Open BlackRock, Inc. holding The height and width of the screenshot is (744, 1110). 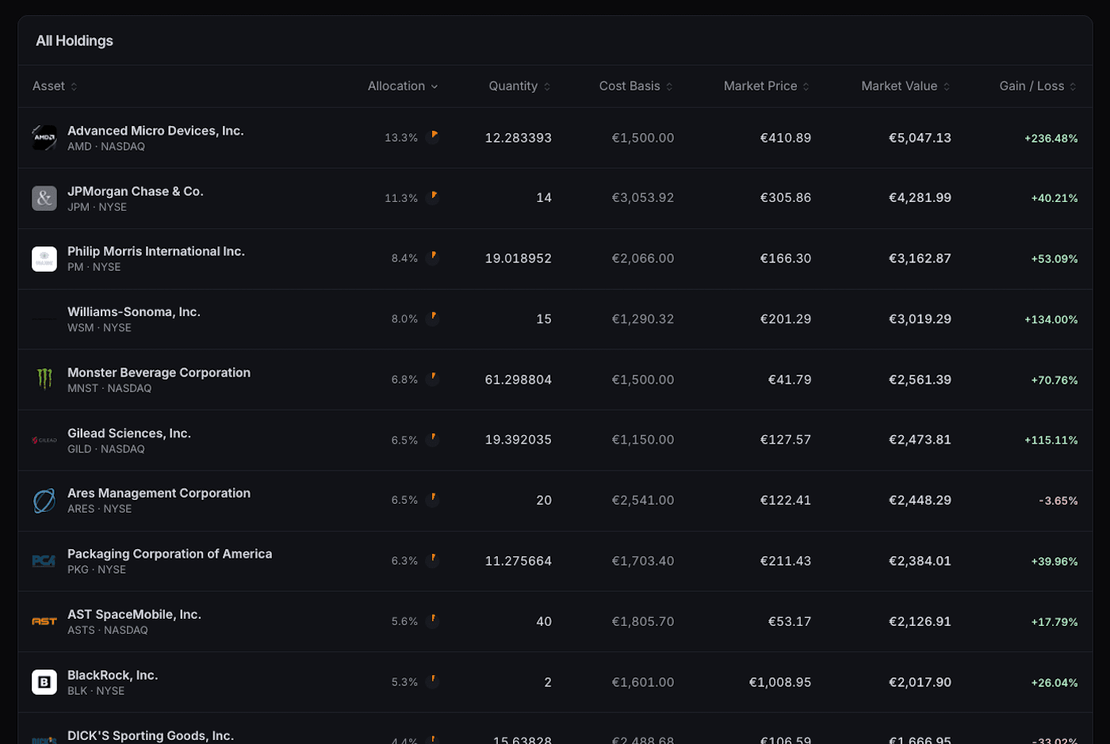[555, 682]
